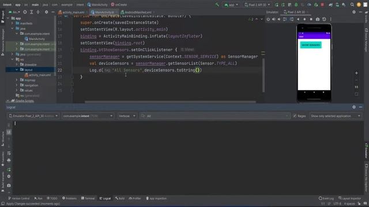Take emulator screenshot with camera icon

pyautogui.click(x=318, y=19)
